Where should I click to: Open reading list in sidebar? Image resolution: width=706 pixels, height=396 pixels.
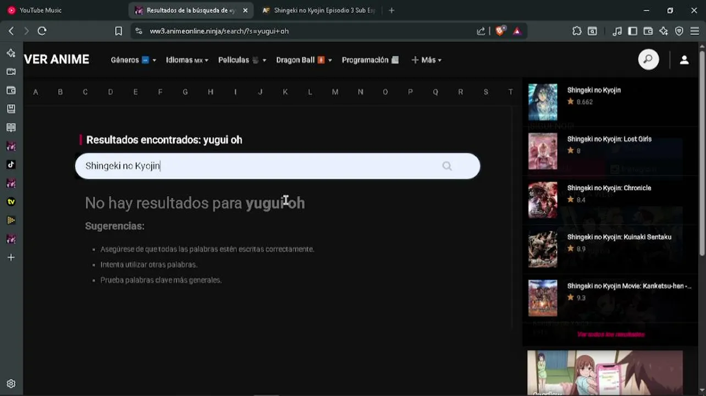pos(11,128)
